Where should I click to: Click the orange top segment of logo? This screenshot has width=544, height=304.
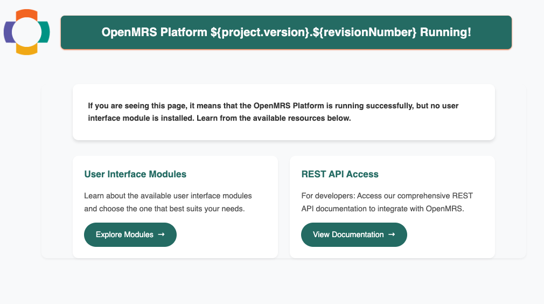point(26,13)
